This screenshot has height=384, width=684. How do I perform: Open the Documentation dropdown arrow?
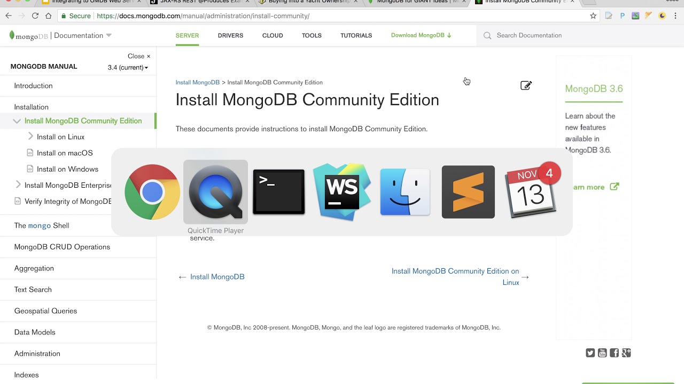[x=109, y=36]
